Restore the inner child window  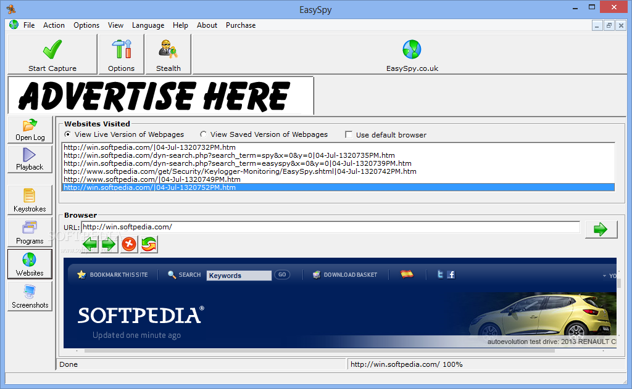coord(609,25)
